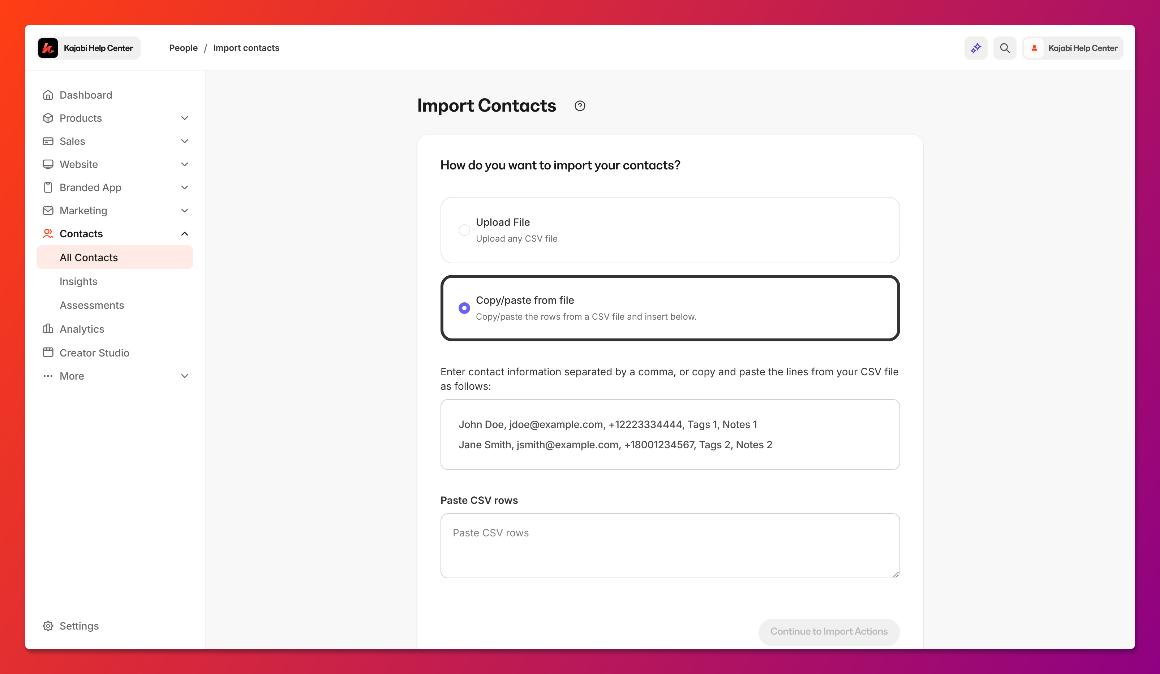Viewport: 1160px width, 674px height.
Task: Click the Sales card icon
Action: point(48,141)
